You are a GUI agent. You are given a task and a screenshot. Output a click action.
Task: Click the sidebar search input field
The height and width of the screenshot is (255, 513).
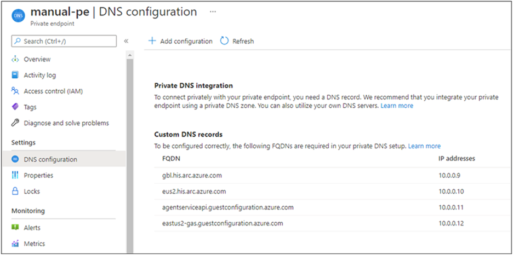click(64, 41)
